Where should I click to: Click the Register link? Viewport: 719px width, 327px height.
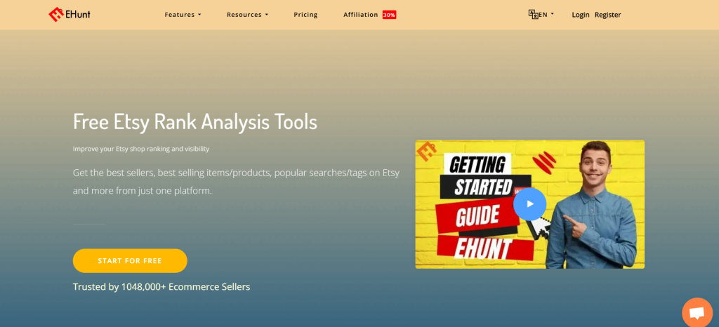(x=607, y=15)
